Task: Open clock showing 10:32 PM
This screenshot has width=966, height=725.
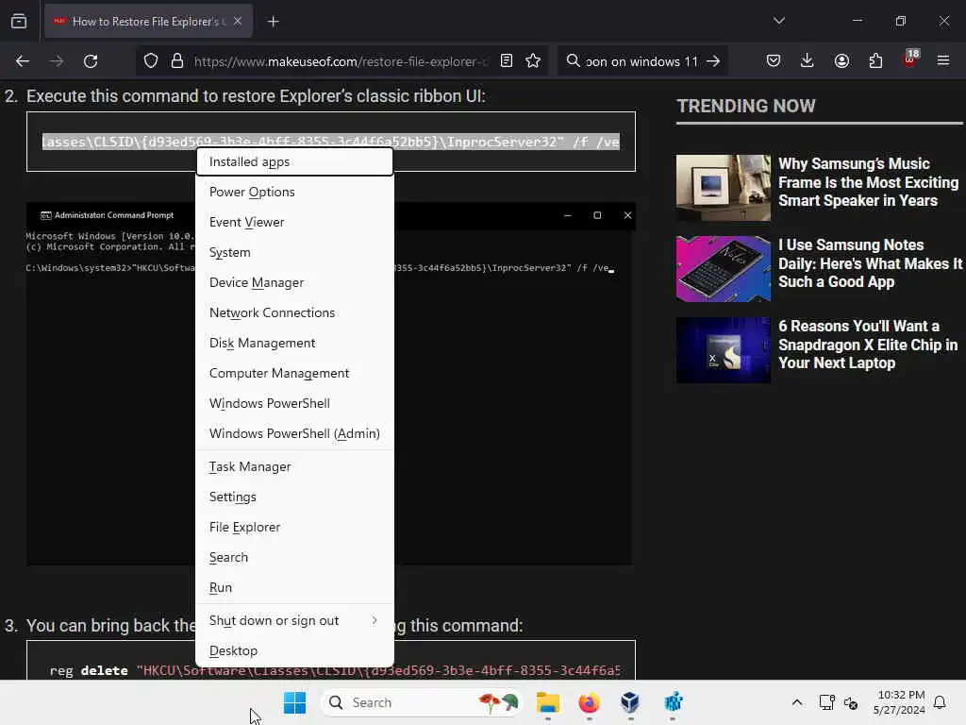Action: click(899, 702)
